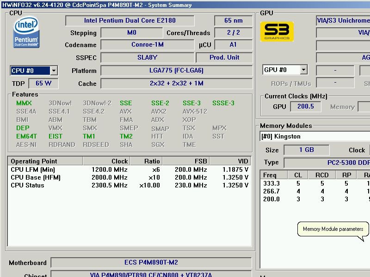This screenshot has width=370, height=277.
Task: Click the 65 W TDP field
Action: pyautogui.click(x=43, y=84)
